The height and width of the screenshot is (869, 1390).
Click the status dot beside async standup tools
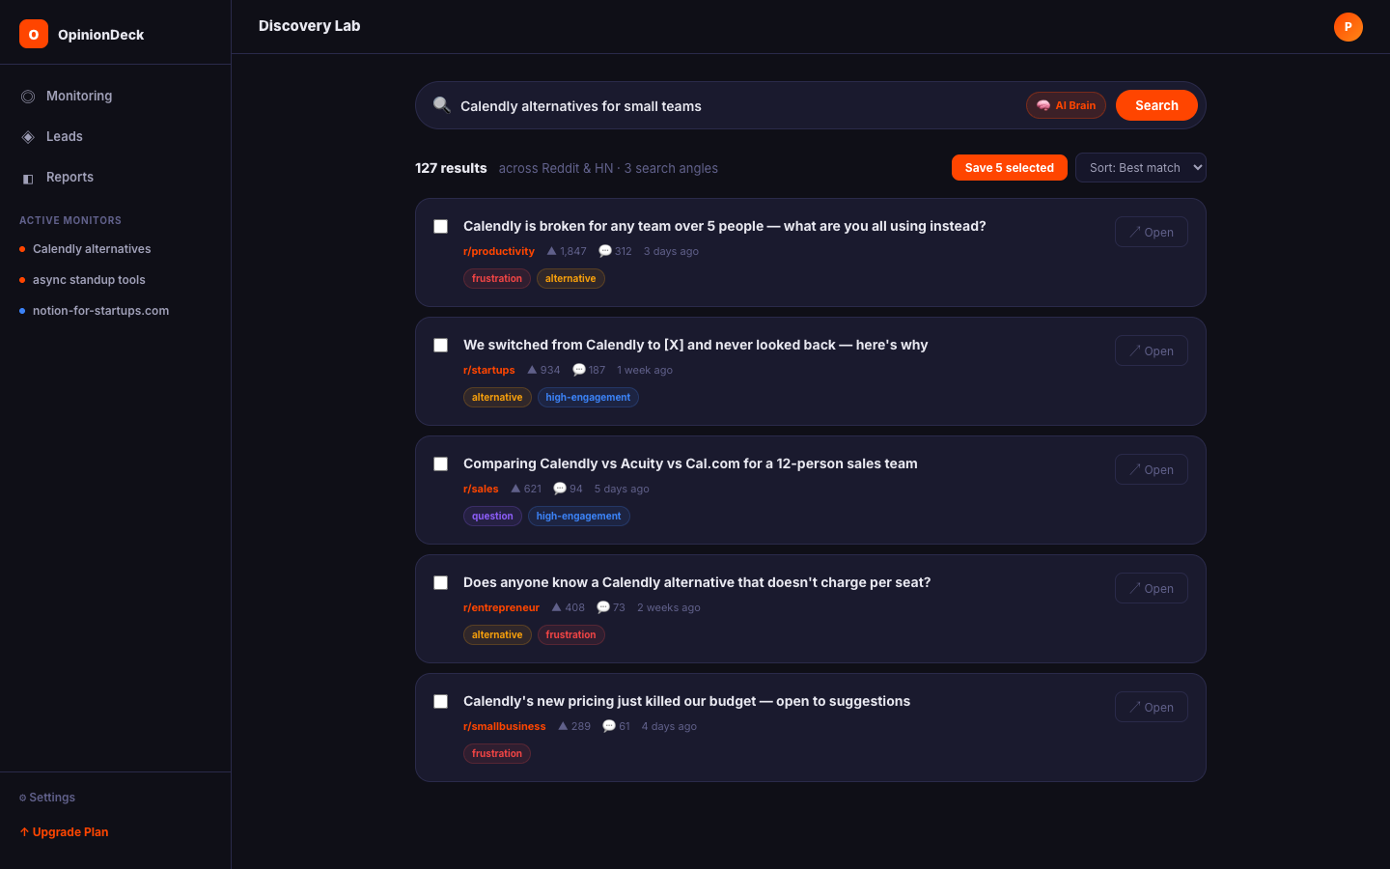coord(24,279)
